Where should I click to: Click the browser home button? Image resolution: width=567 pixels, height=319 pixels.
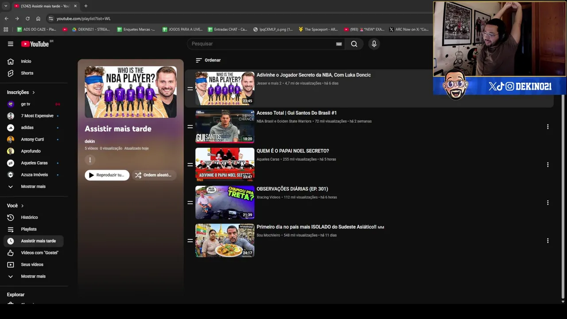tap(38, 19)
